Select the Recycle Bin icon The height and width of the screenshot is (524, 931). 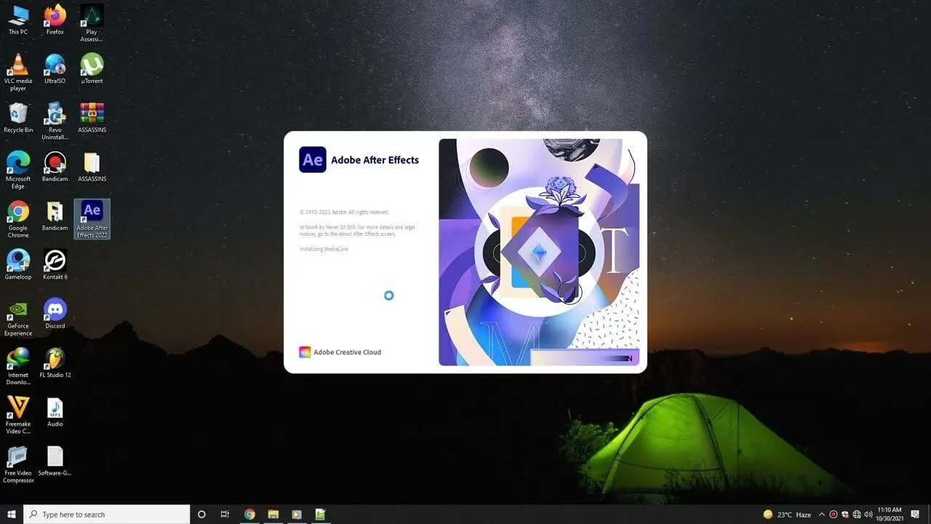[x=18, y=117]
